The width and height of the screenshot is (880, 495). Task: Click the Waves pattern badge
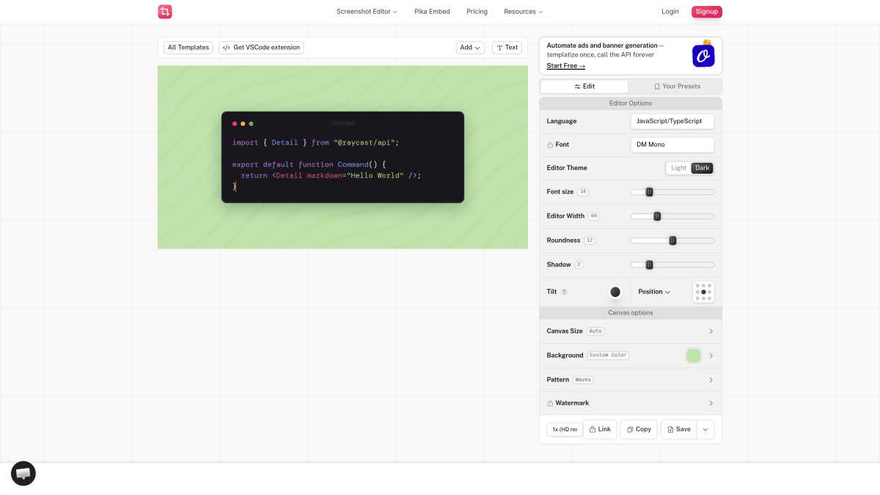coord(583,380)
